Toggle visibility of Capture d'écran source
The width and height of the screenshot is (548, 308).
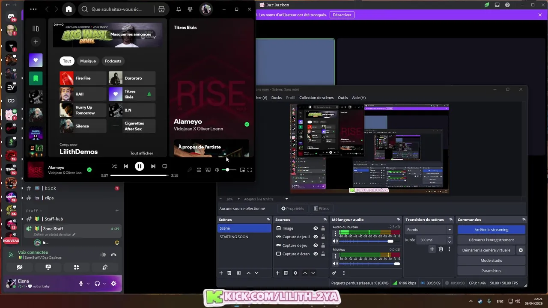click(316, 254)
